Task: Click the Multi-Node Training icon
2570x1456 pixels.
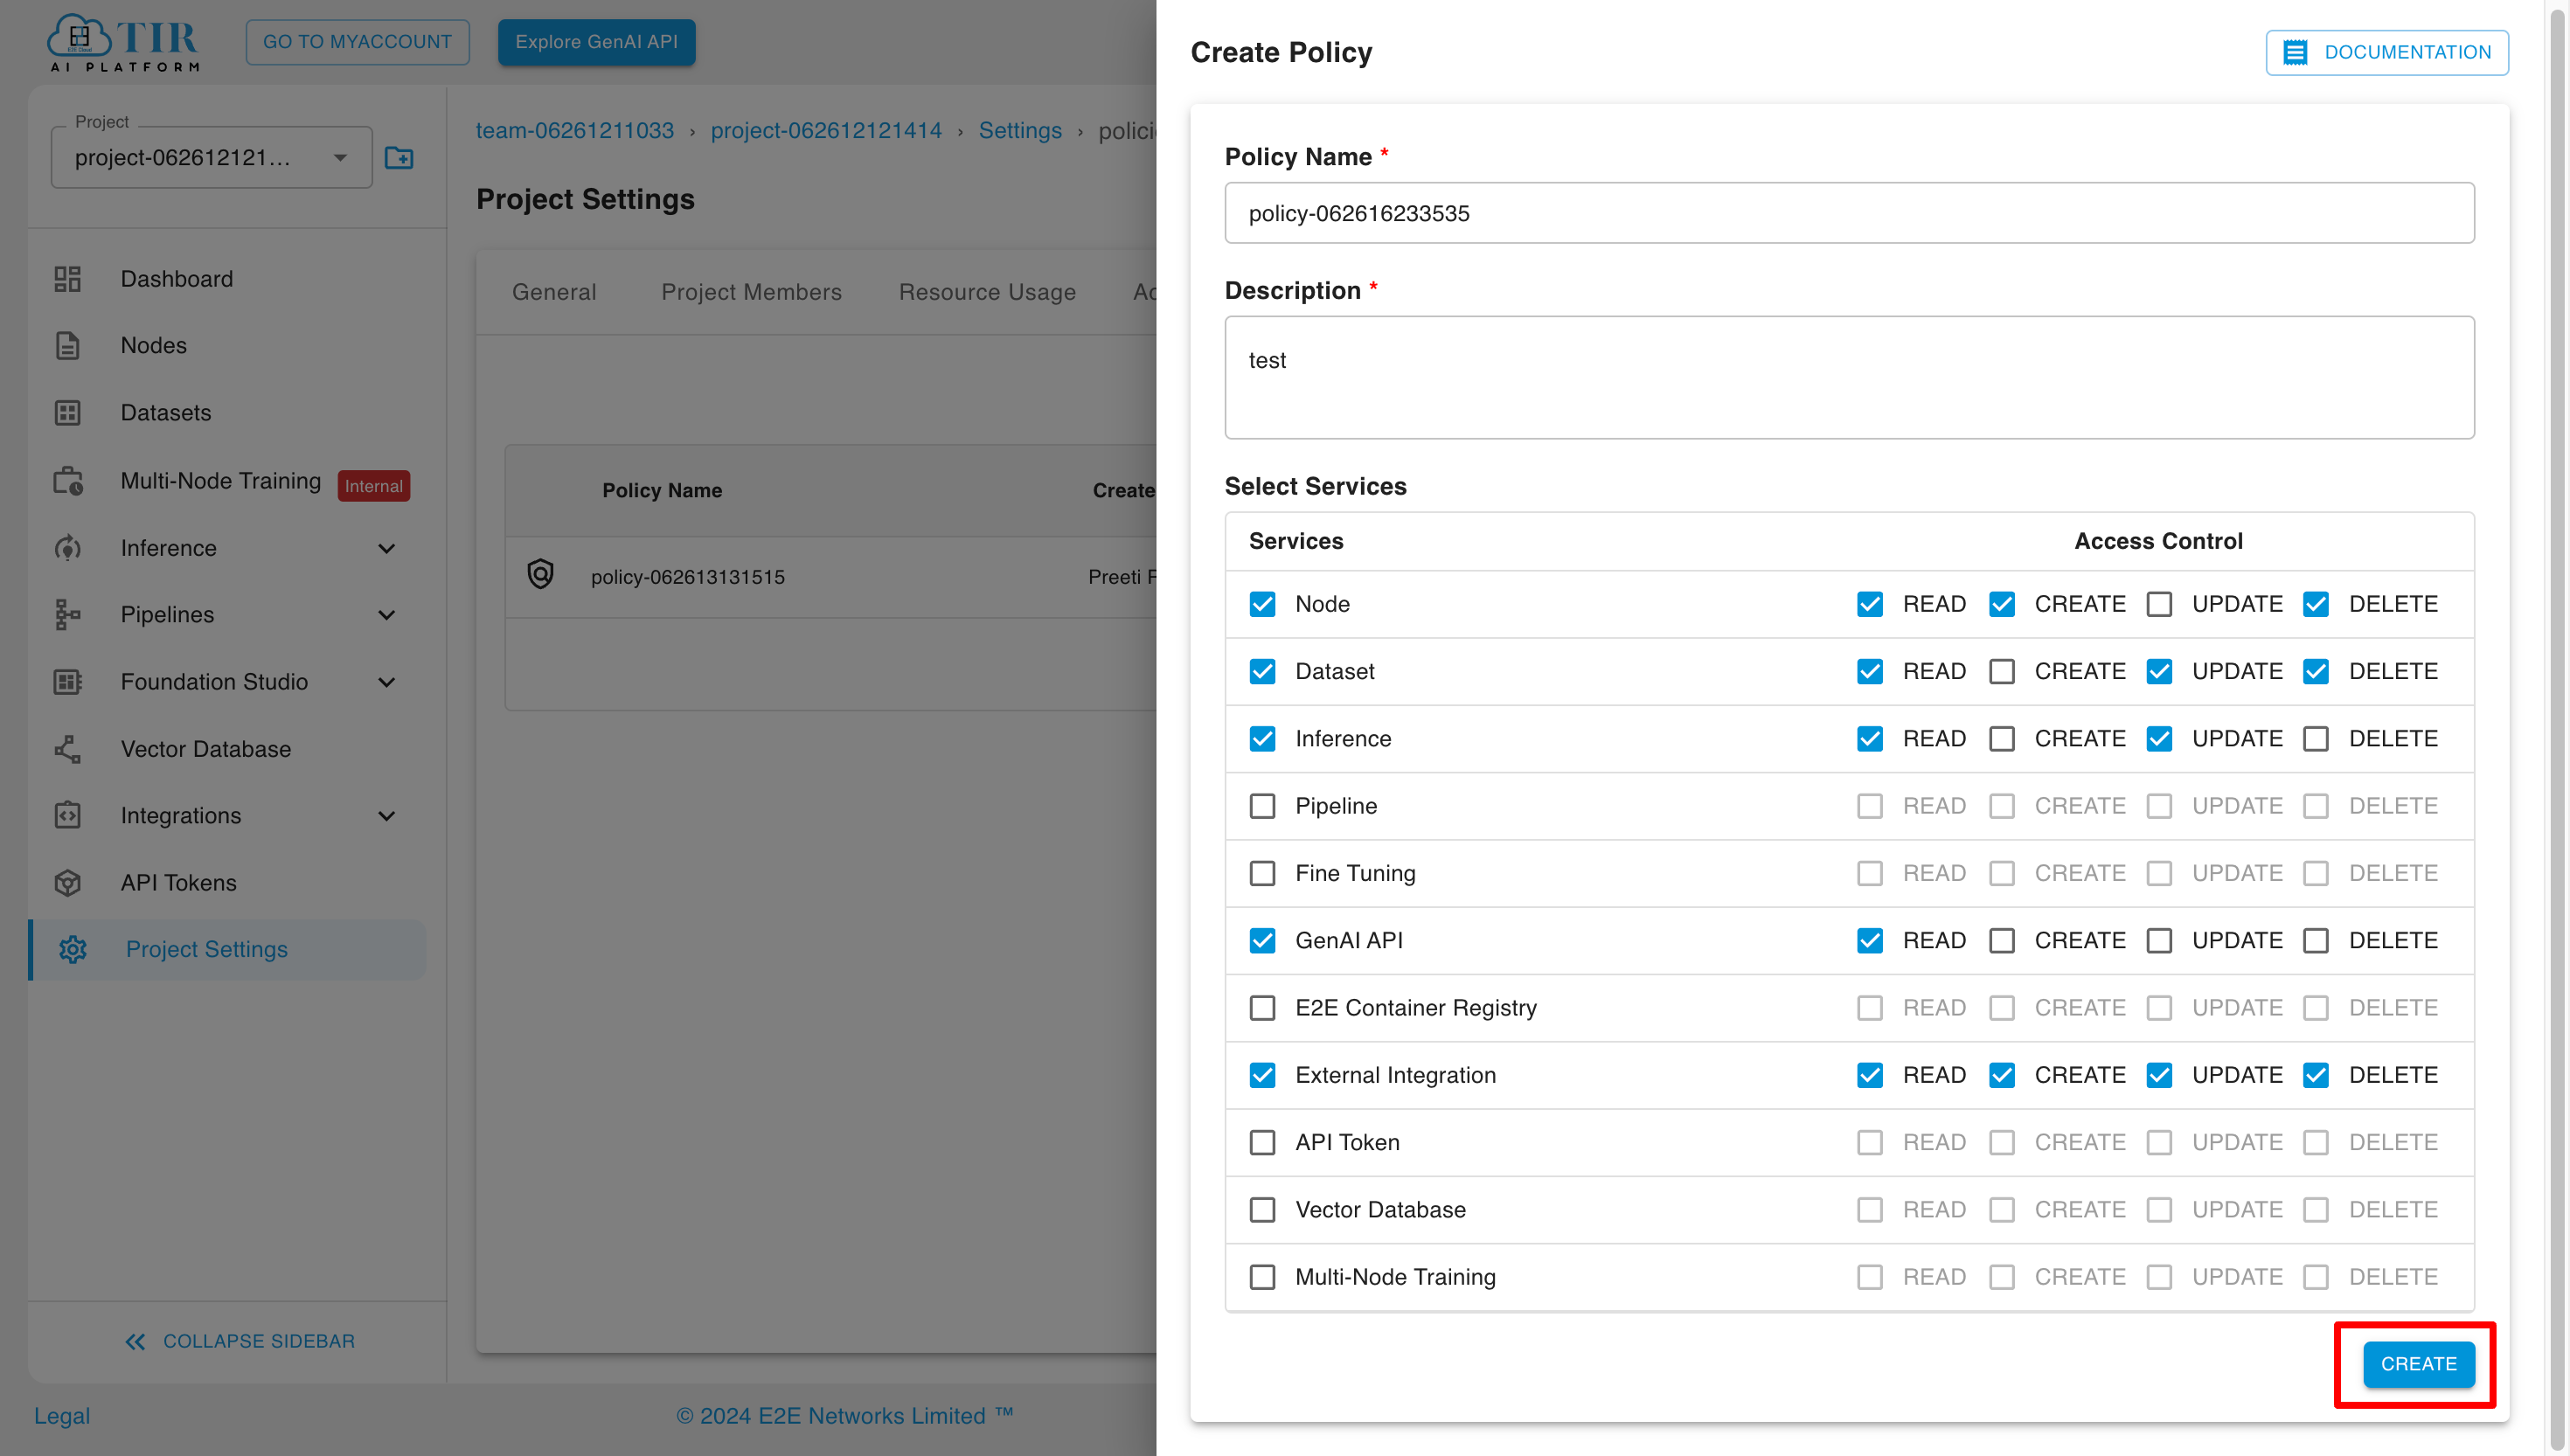Action: click(x=68, y=481)
